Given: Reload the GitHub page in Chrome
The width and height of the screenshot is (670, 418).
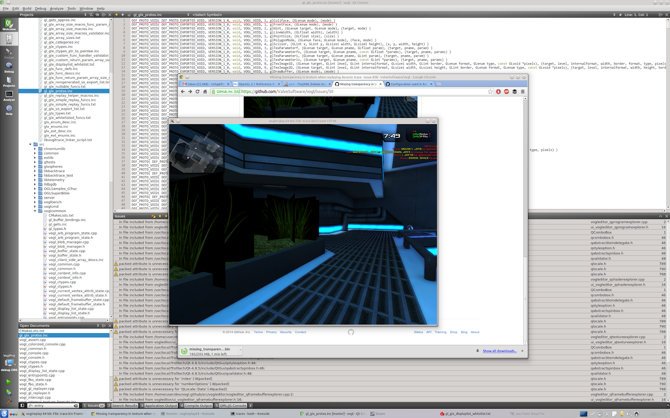Looking at the screenshot, I should [198, 92].
